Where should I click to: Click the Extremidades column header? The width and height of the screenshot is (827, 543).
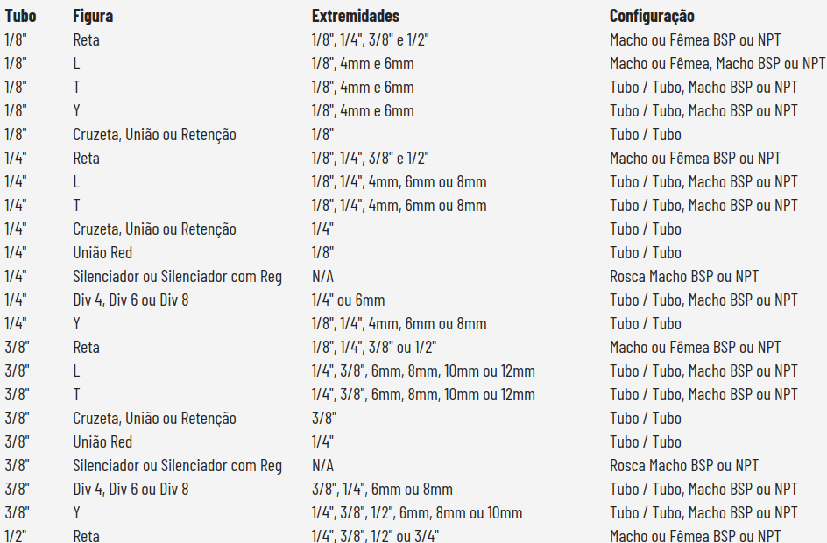[355, 16]
